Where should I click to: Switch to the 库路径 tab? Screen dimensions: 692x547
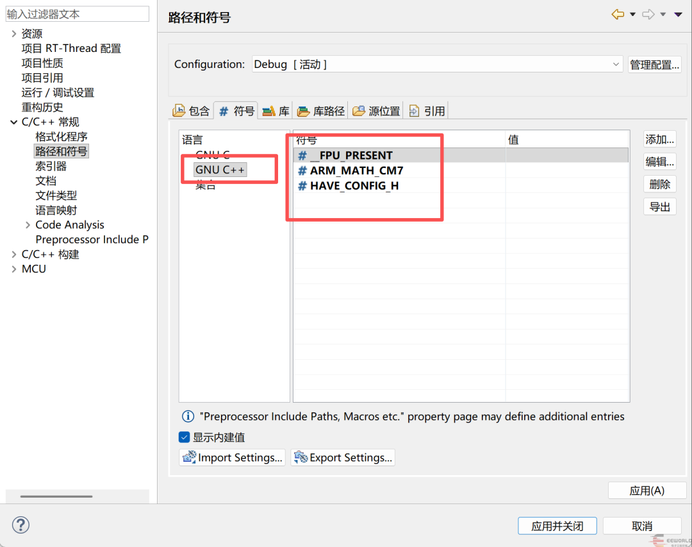pos(321,111)
